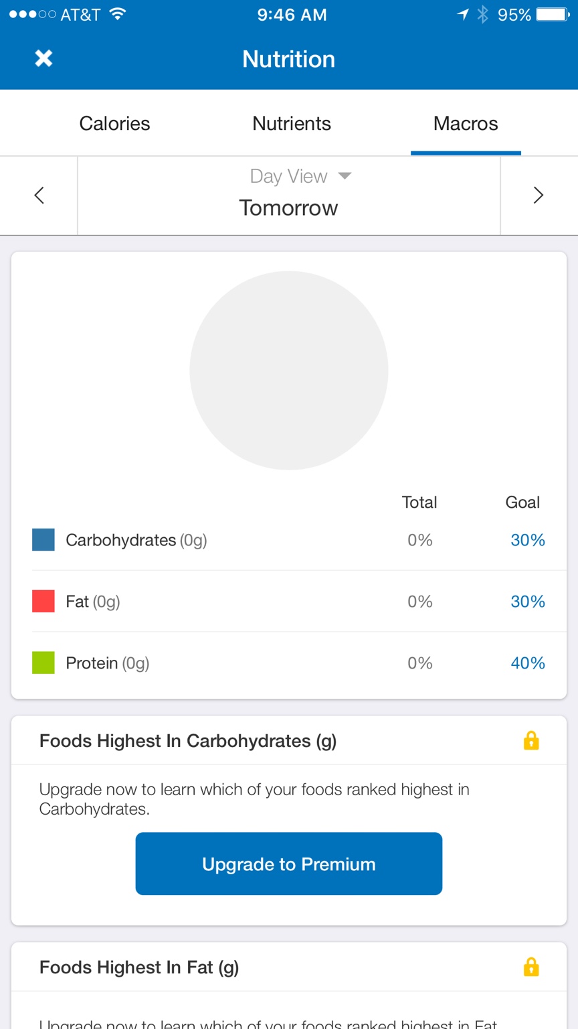Switch to the Calories tab

[x=114, y=123]
